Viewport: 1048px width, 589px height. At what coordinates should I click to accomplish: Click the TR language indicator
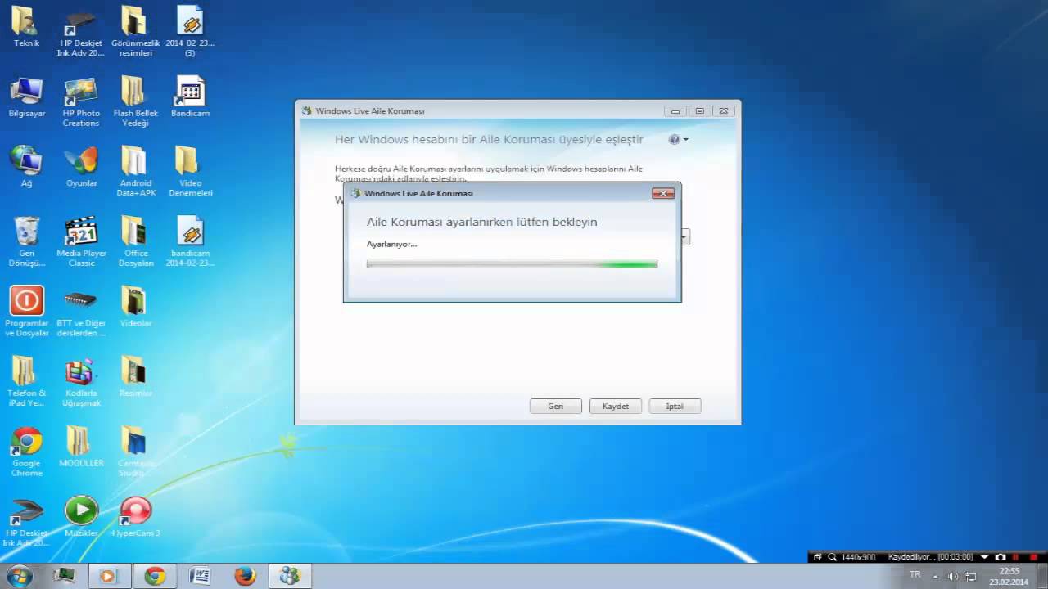tap(915, 575)
